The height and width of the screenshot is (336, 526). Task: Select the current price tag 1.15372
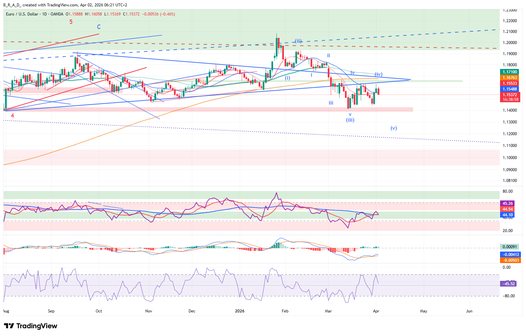[x=509, y=95]
